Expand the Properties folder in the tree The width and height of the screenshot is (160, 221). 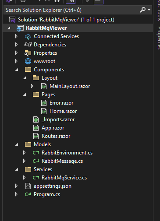pyautogui.click(x=16, y=53)
